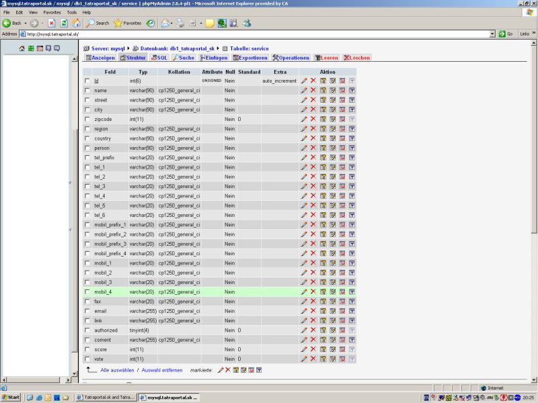Select the vote field checkbox
The height and width of the screenshot is (403, 538).
[x=87, y=359]
